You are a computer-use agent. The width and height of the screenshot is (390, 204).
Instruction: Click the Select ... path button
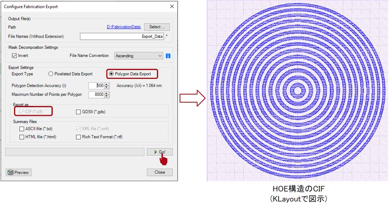(157, 27)
